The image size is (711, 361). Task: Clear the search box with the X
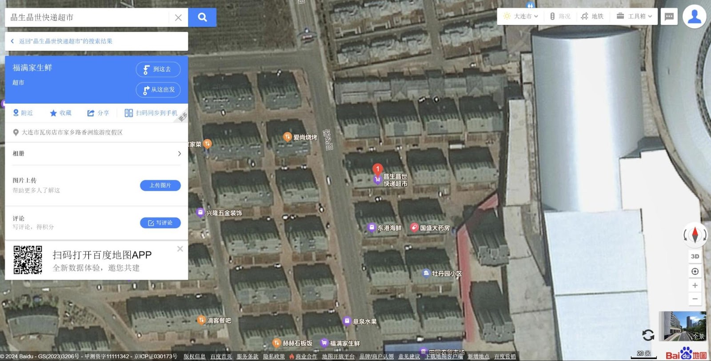point(178,17)
